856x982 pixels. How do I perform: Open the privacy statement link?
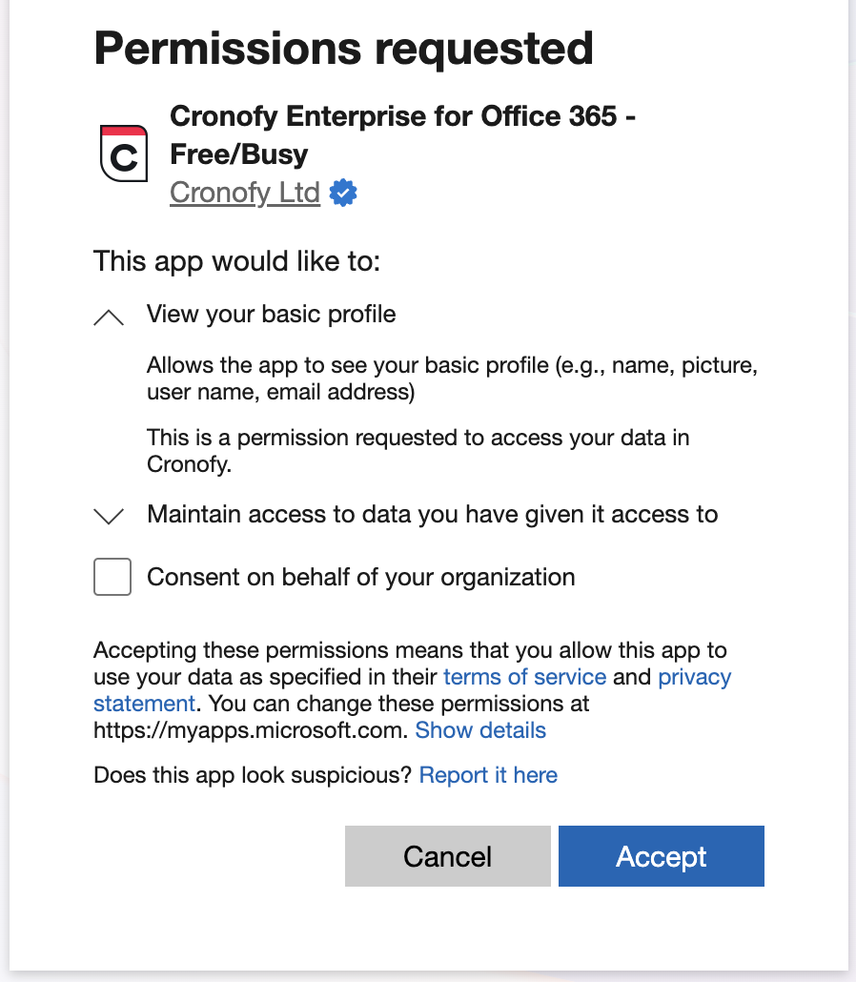[694, 677]
